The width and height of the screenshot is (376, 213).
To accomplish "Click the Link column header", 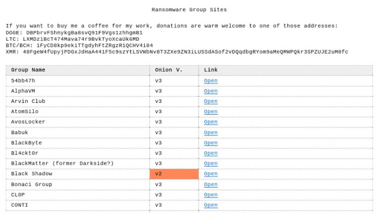I will 285,70.
